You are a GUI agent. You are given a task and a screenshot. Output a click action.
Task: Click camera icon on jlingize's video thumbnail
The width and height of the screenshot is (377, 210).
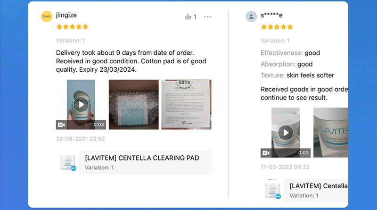click(61, 125)
